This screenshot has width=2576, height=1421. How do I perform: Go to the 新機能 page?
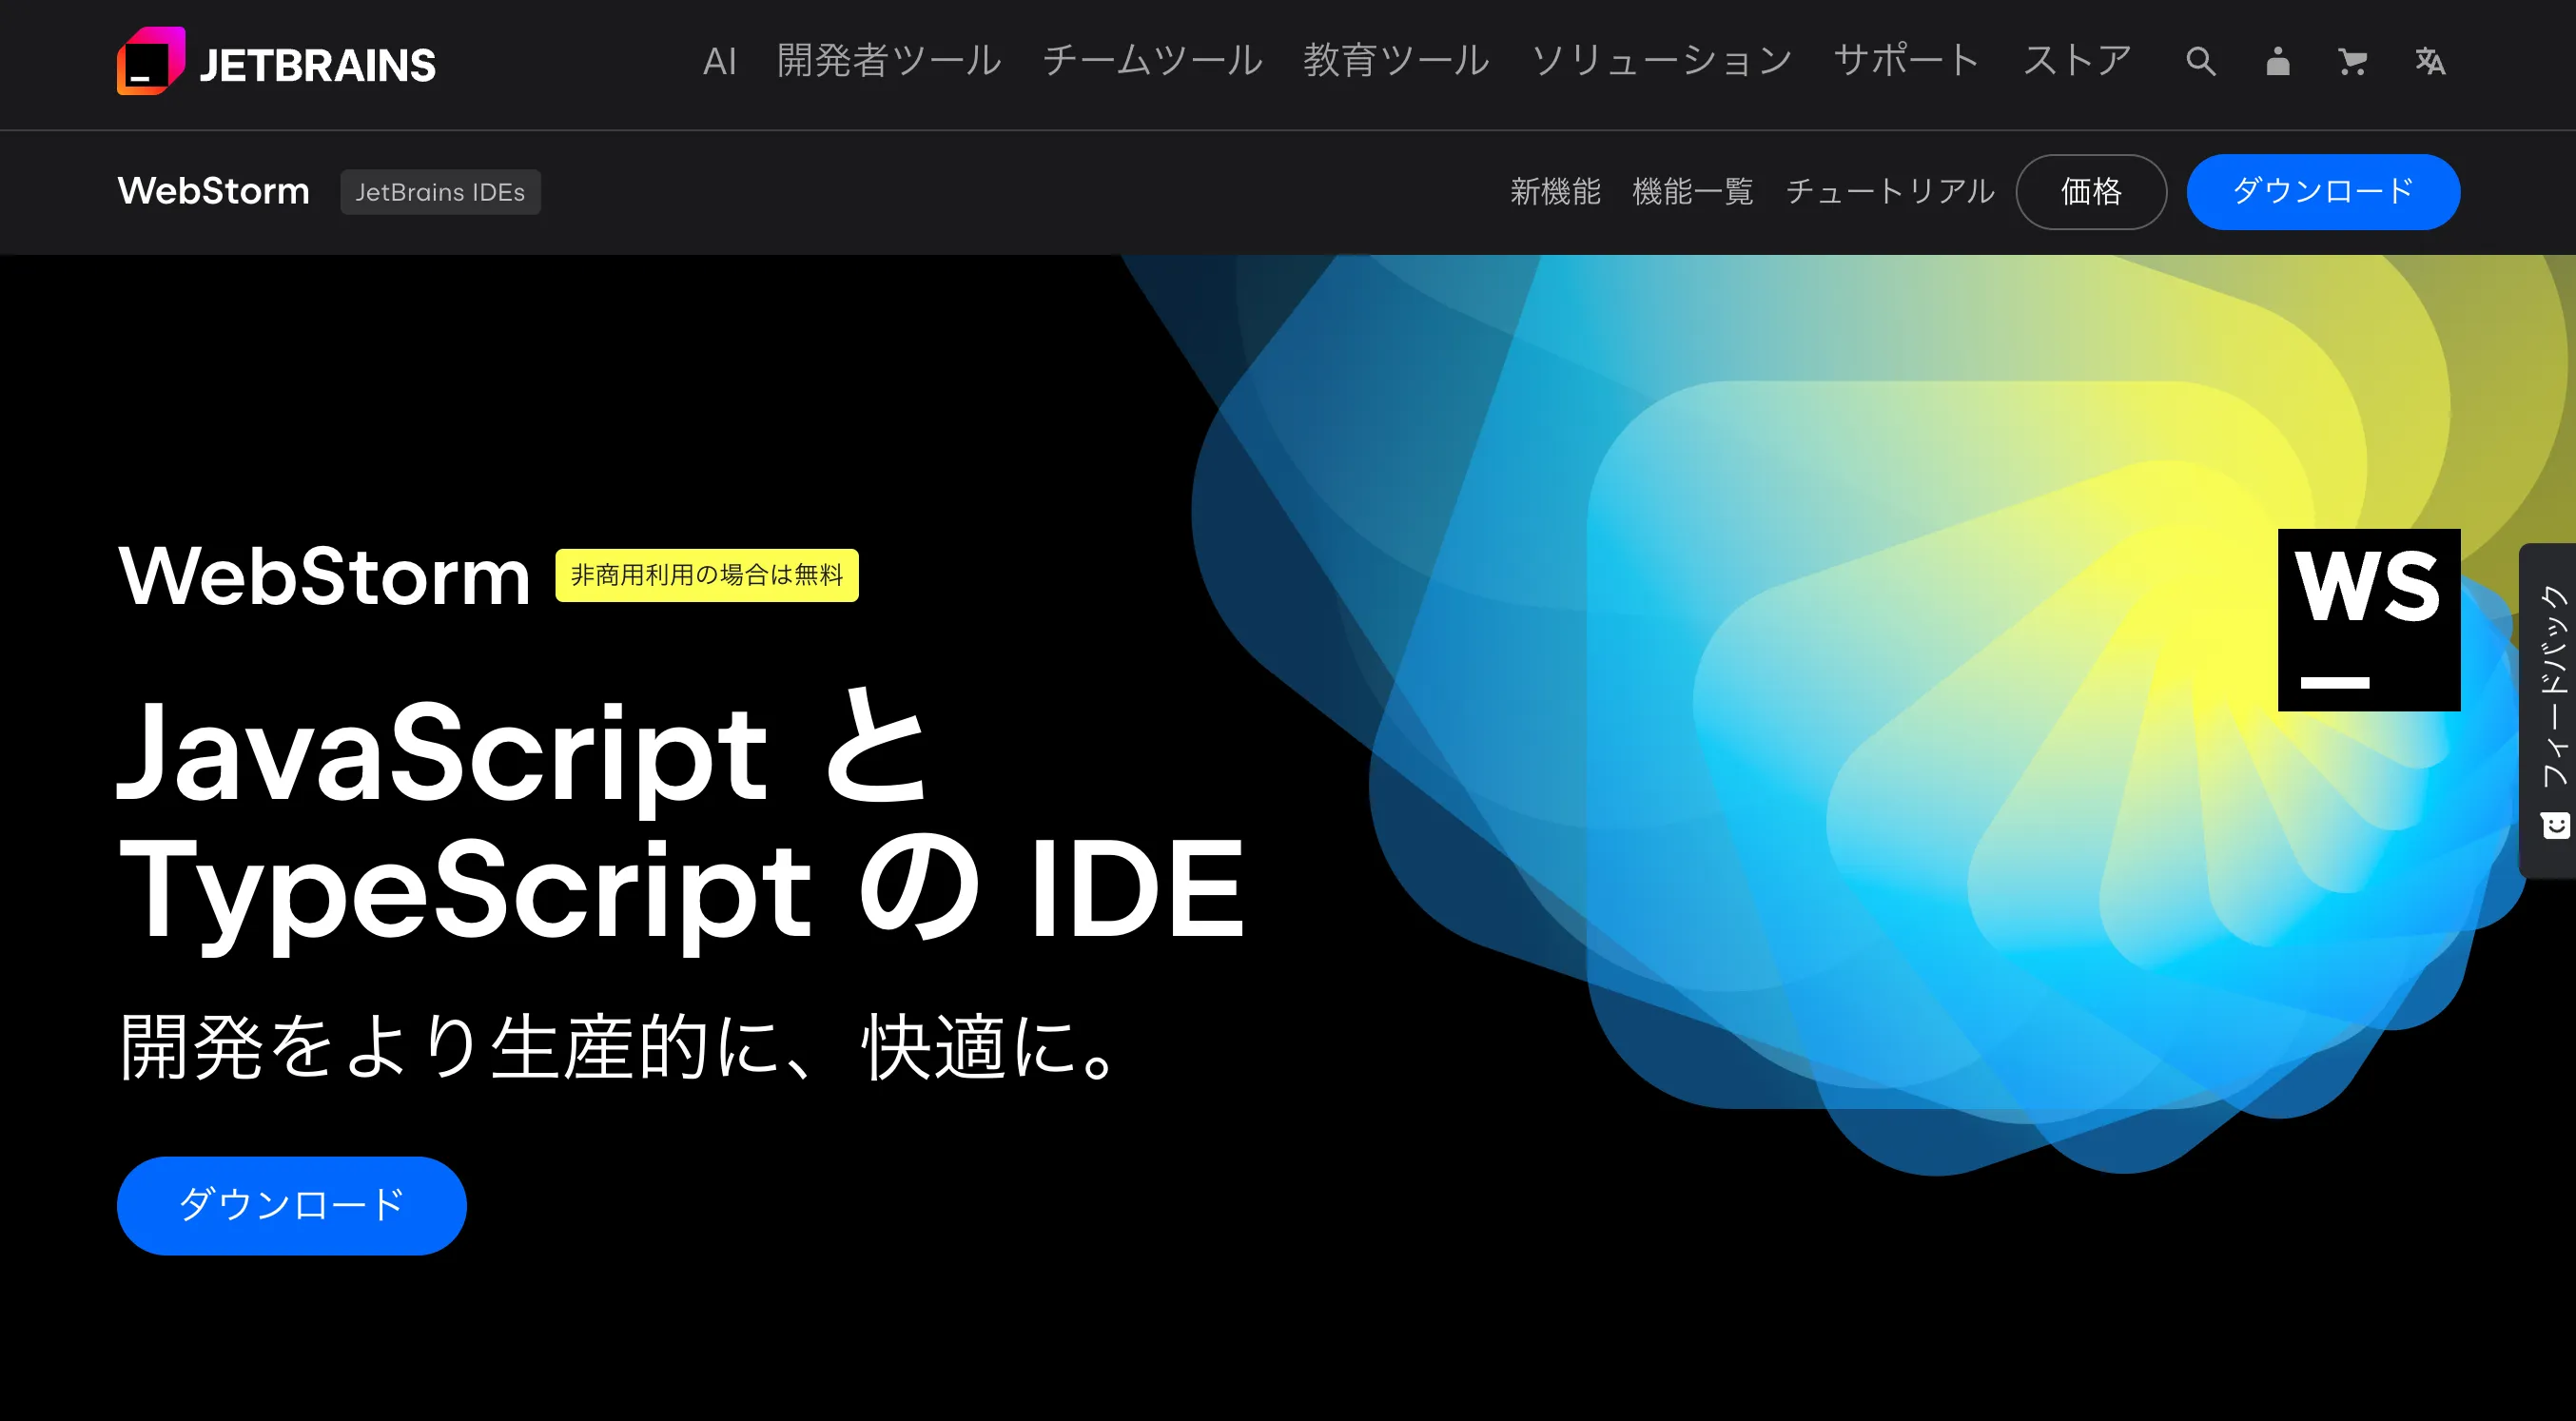[x=1555, y=191]
